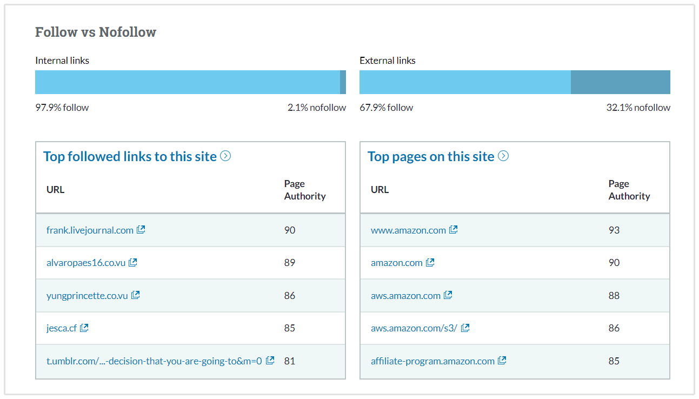
Task: Click external link icon beside frank.livejournal.com
Action: coord(141,230)
